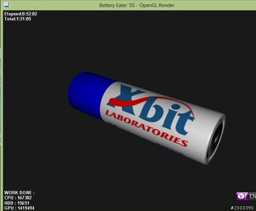256x211 pixels.
Task: Click the #2010390 number text
Action: point(242,208)
